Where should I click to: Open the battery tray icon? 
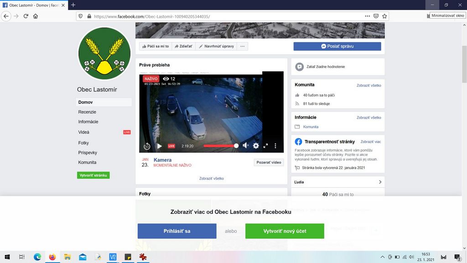click(397, 257)
